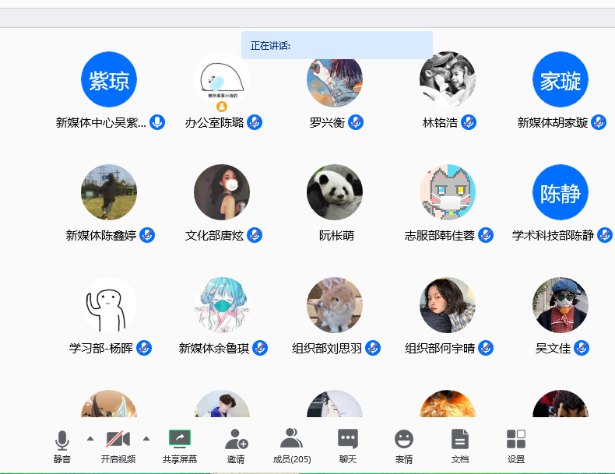Select the 陈静 blue avatar
The image size is (615, 474).
pos(561,192)
